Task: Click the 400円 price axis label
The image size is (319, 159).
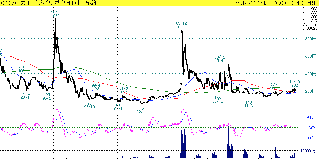Action: click(311, 73)
